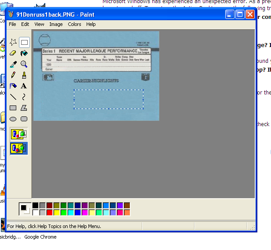Pick the teal color swatch
271x250 pixels.
71,206
